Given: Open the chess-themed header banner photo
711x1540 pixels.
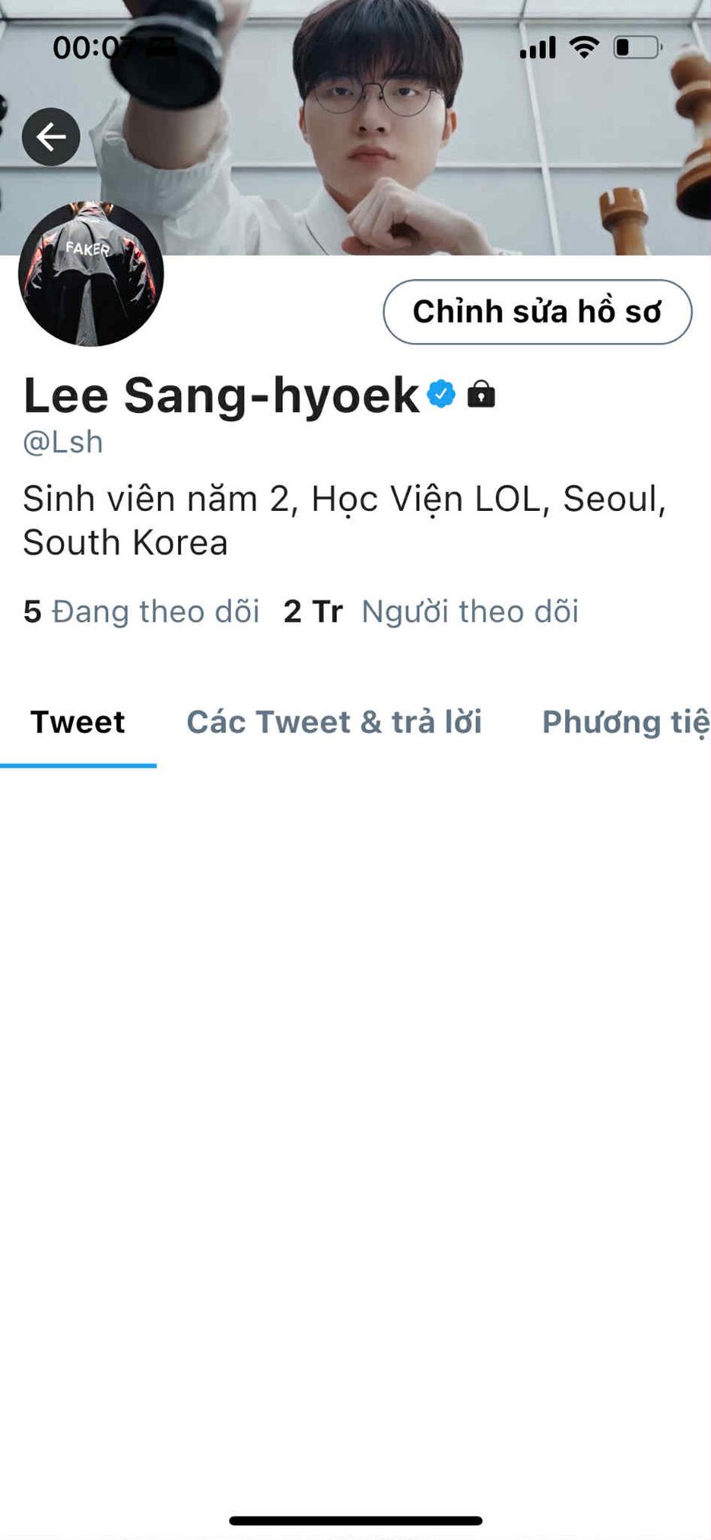Looking at the screenshot, I should click(x=355, y=128).
